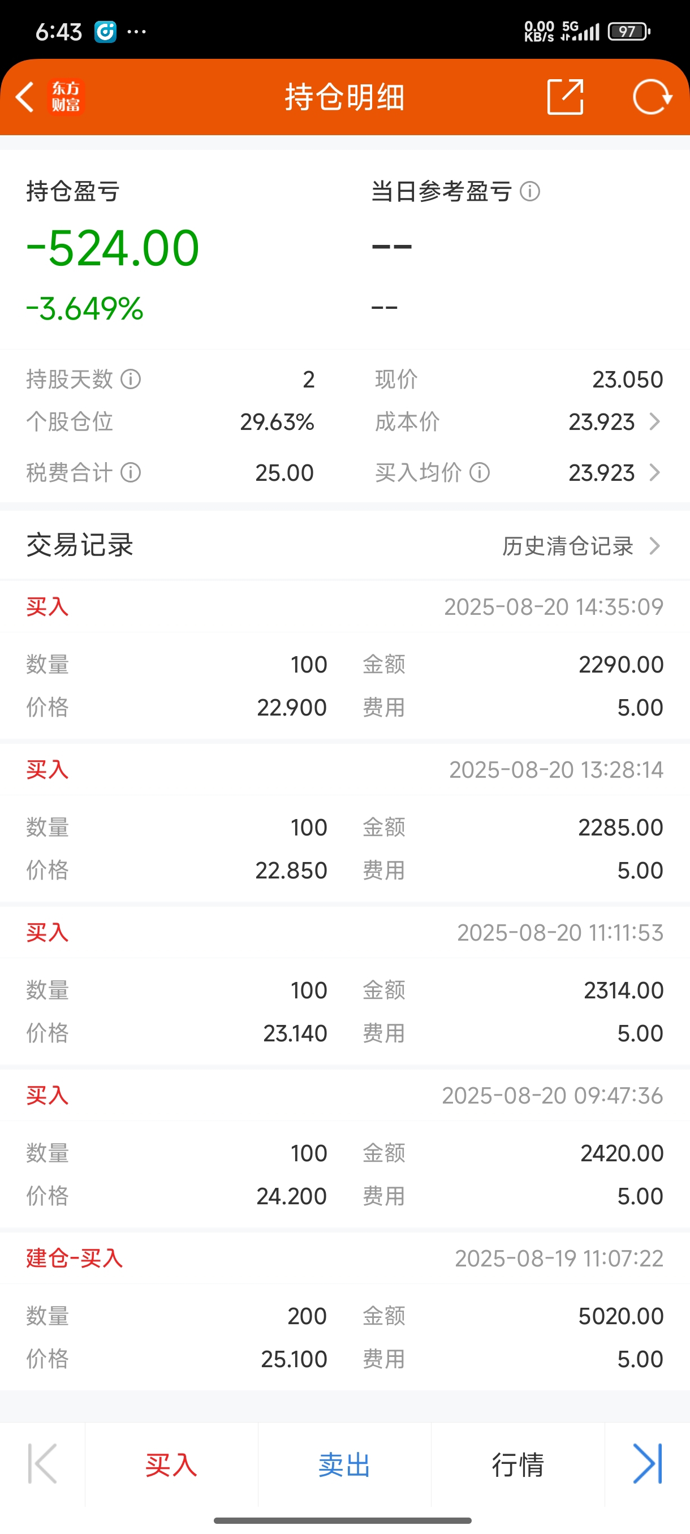
Task: Go to the next stock arrow icon
Action: coord(648,1464)
